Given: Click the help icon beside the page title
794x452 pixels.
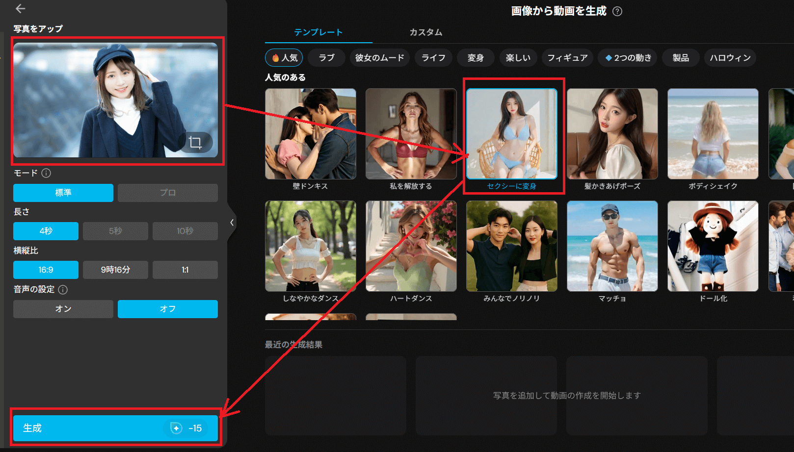Looking at the screenshot, I should [617, 11].
